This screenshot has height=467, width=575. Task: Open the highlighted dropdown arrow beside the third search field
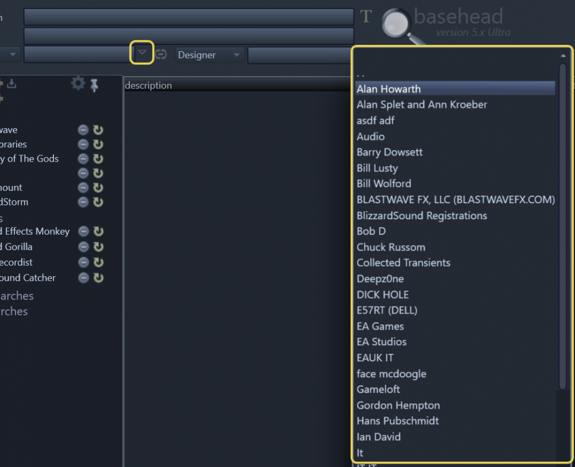point(142,52)
